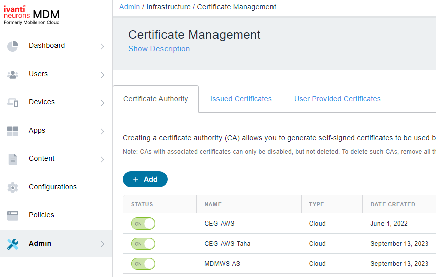
Task: Expand the Admin section chevron
Action: tap(102, 244)
